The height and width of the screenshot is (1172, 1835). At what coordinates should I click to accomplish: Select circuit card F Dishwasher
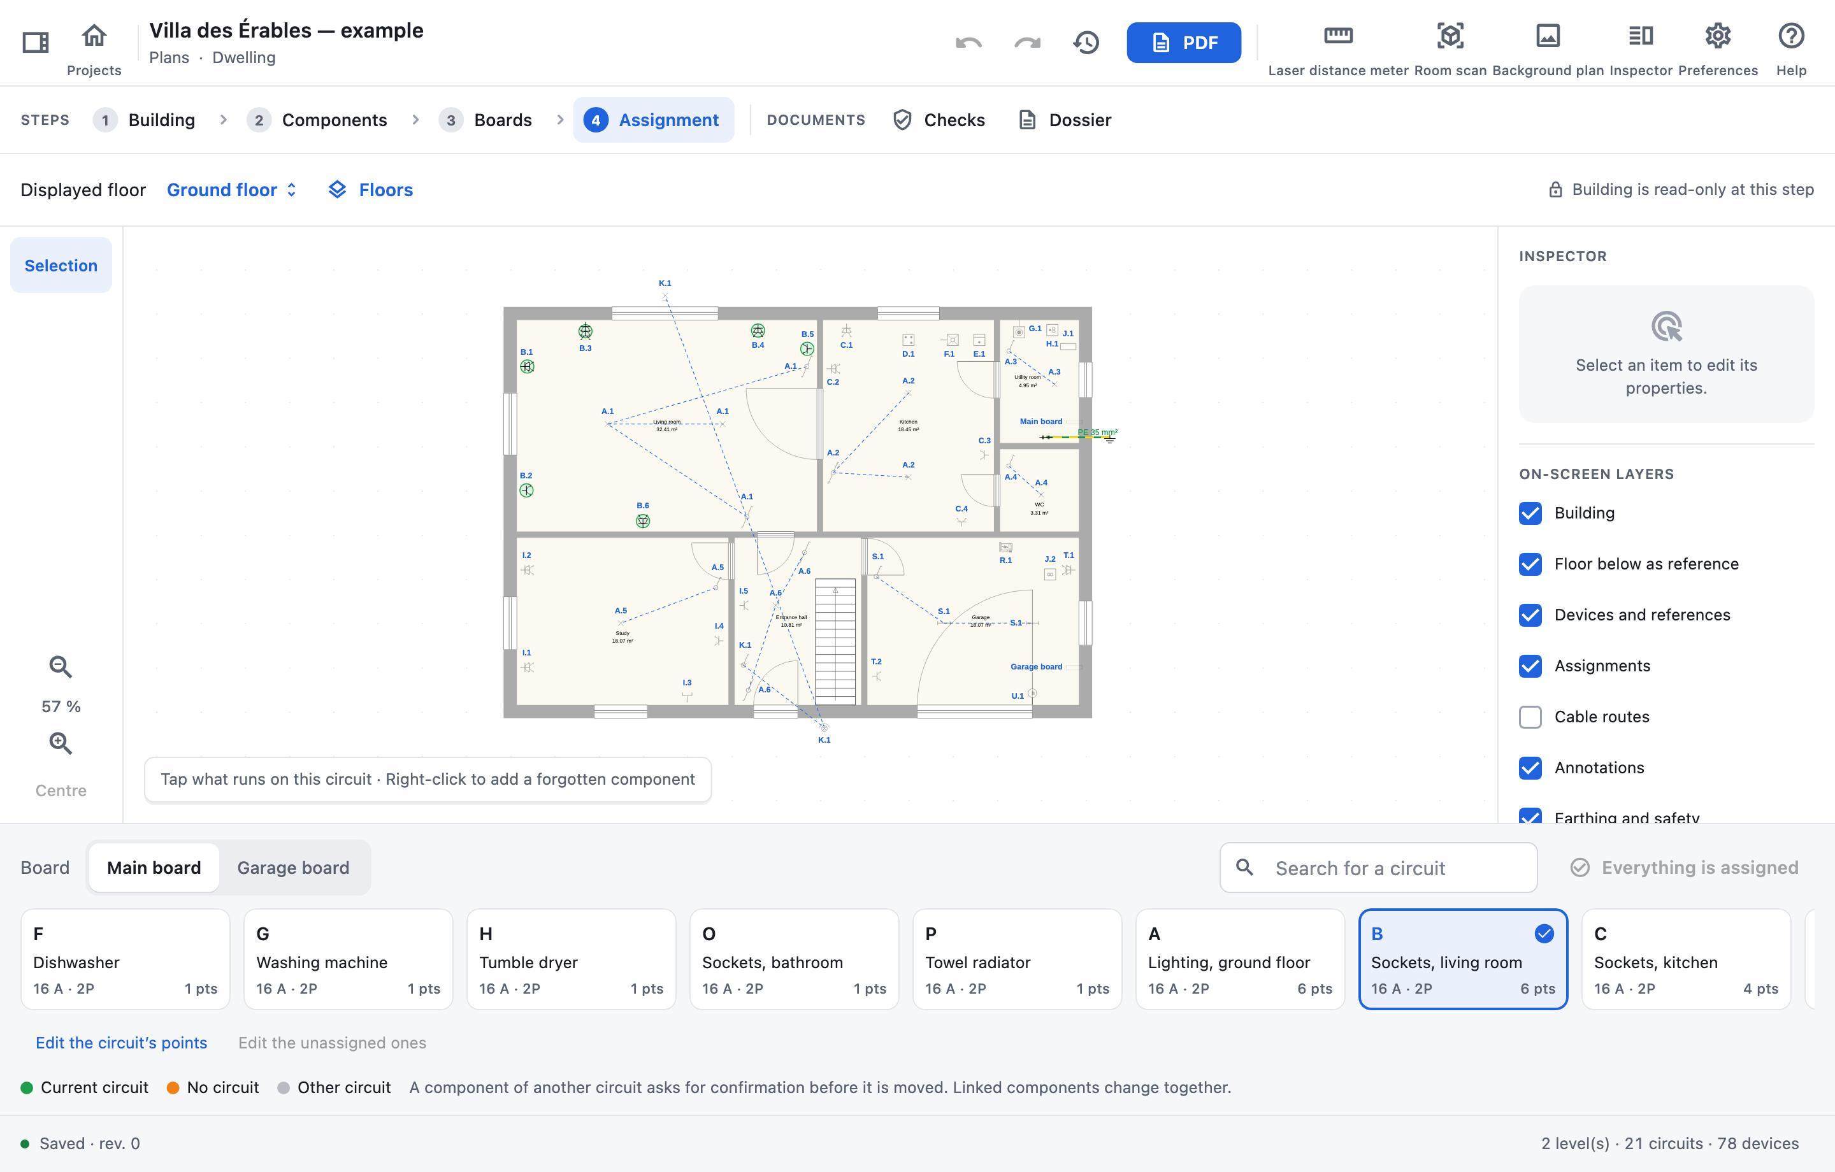click(x=125, y=959)
